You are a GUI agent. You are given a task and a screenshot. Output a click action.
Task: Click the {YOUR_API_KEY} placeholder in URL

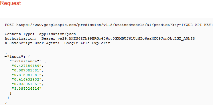(197, 25)
